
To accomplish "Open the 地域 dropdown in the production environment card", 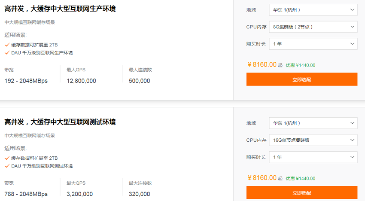I will click(x=313, y=10).
